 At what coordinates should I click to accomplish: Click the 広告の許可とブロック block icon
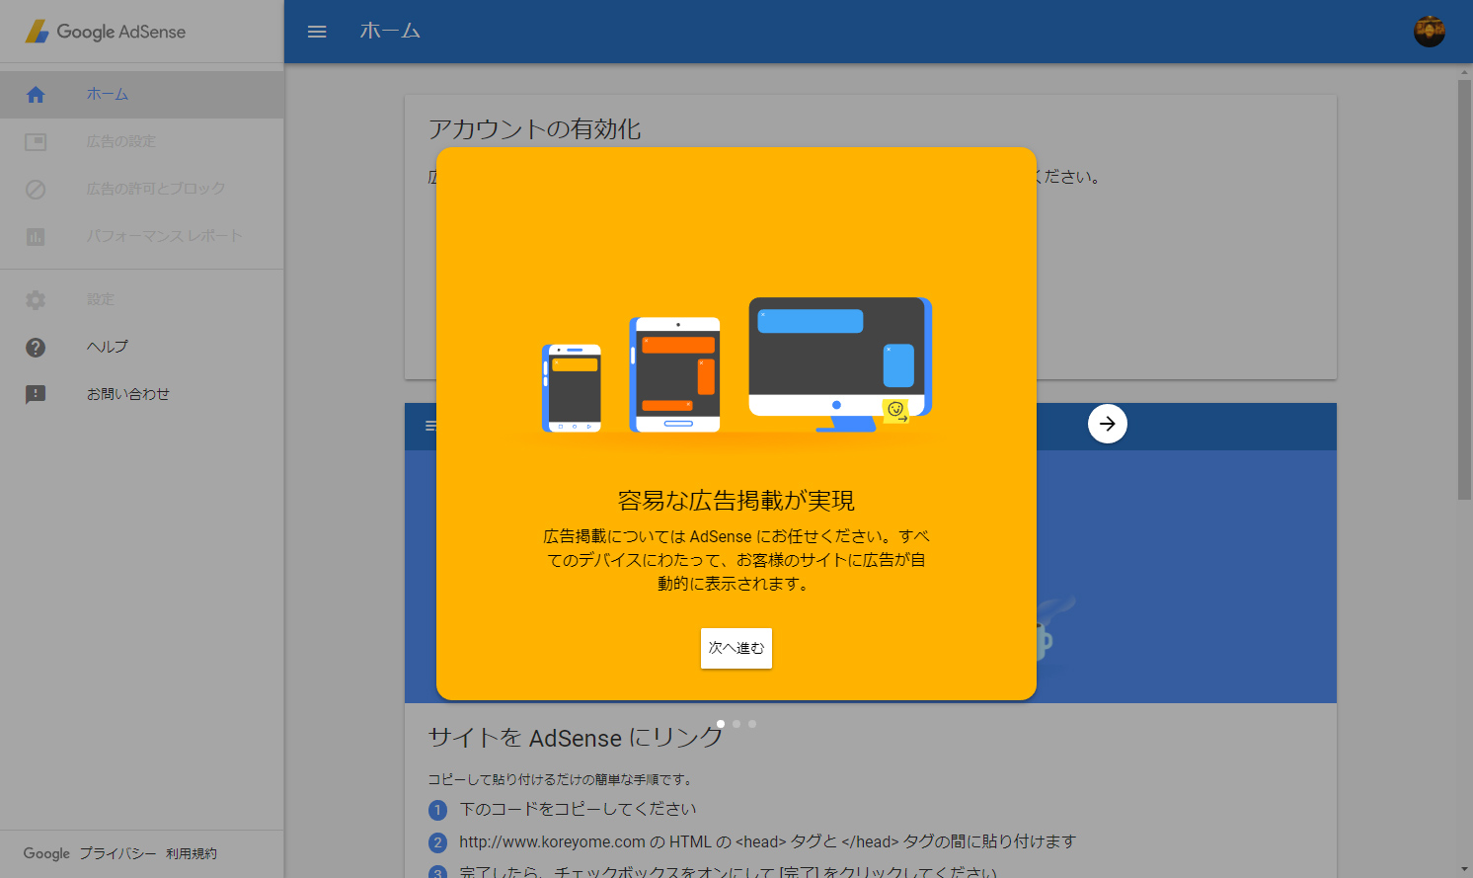pyautogui.click(x=36, y=190)
